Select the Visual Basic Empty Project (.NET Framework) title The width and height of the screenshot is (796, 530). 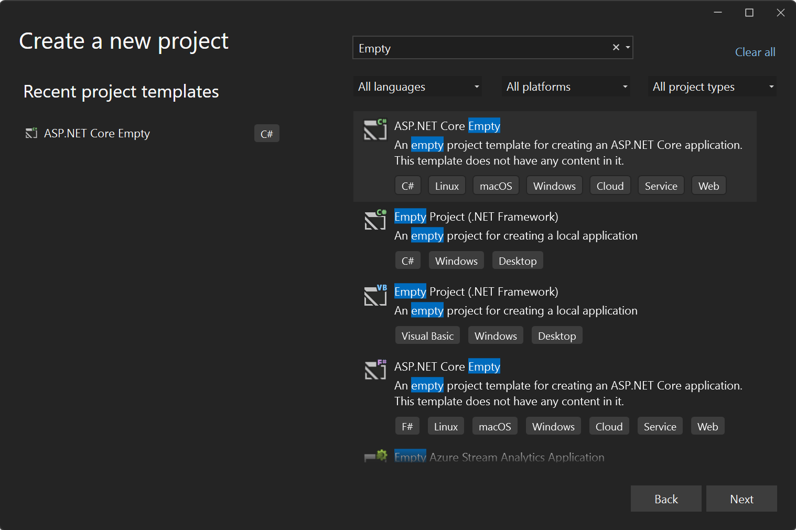[x=476, y=291]
